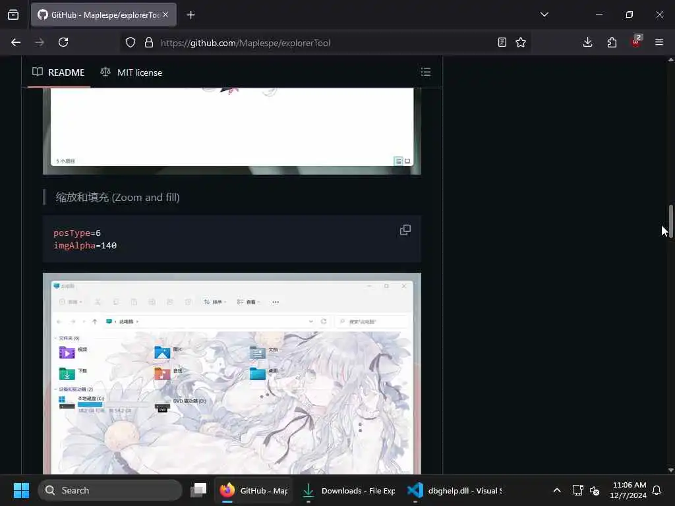Open a new browser tab
Screen dimensions: 675x506
click(x=191, y=15)
